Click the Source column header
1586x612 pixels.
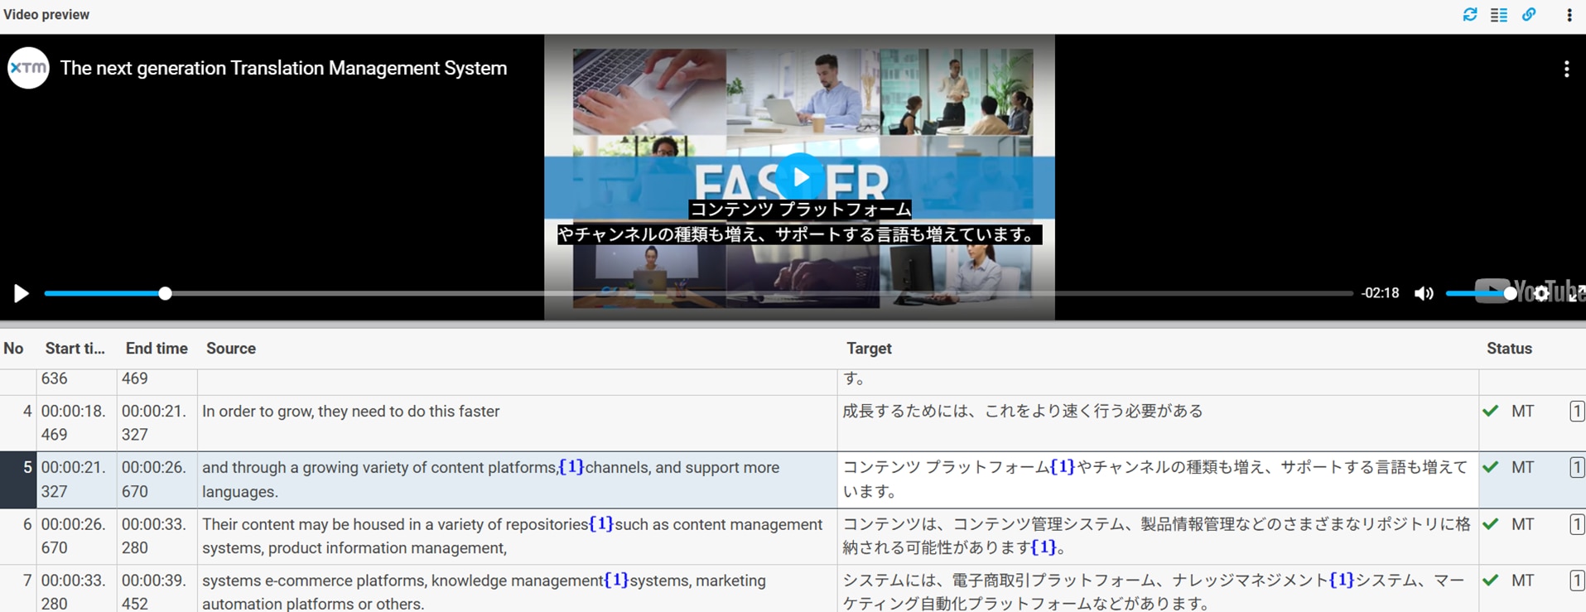pos(231,349)
